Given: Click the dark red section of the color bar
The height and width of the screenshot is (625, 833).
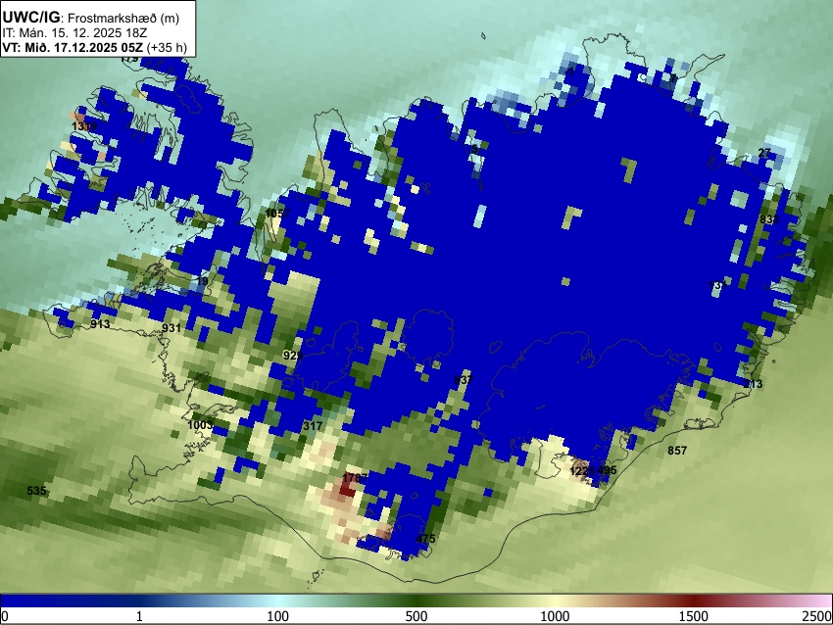Looking at the screenshot, I should pos(694,601).
